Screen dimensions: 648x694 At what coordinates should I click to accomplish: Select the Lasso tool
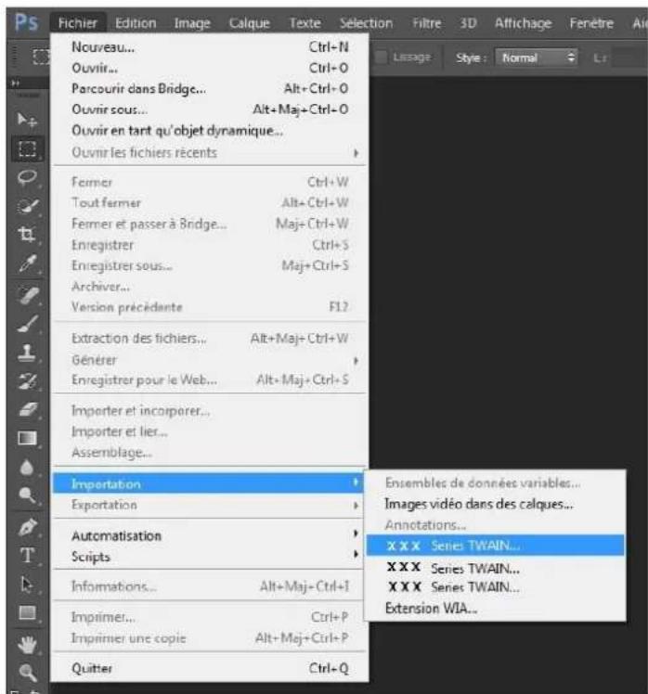point(27,177)
